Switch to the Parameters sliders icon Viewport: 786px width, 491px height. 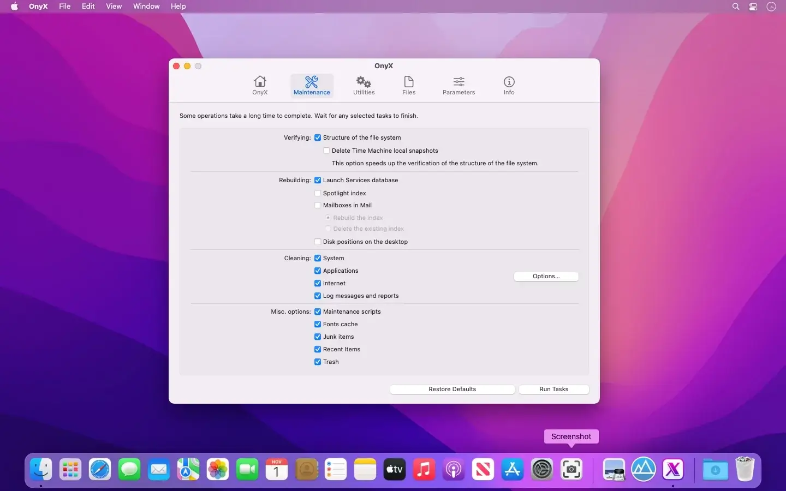tap(458, 82)
